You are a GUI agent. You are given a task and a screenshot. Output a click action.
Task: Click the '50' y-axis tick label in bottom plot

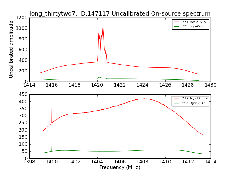25,151
